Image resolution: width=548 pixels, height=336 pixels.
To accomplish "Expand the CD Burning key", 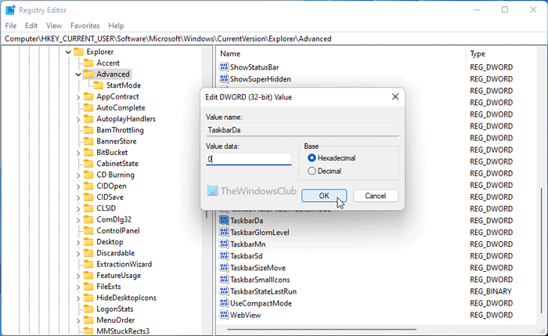I will [78, 175].
